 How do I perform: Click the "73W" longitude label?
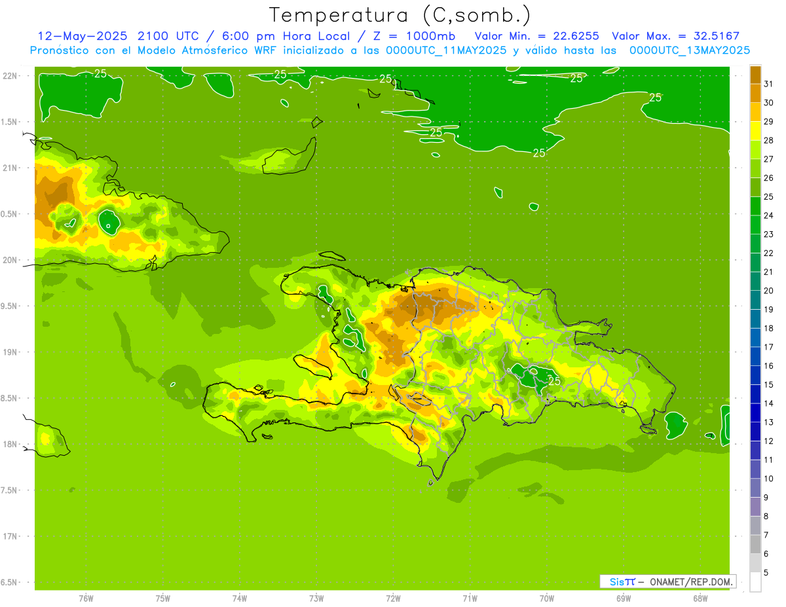(x=316, y=598)
